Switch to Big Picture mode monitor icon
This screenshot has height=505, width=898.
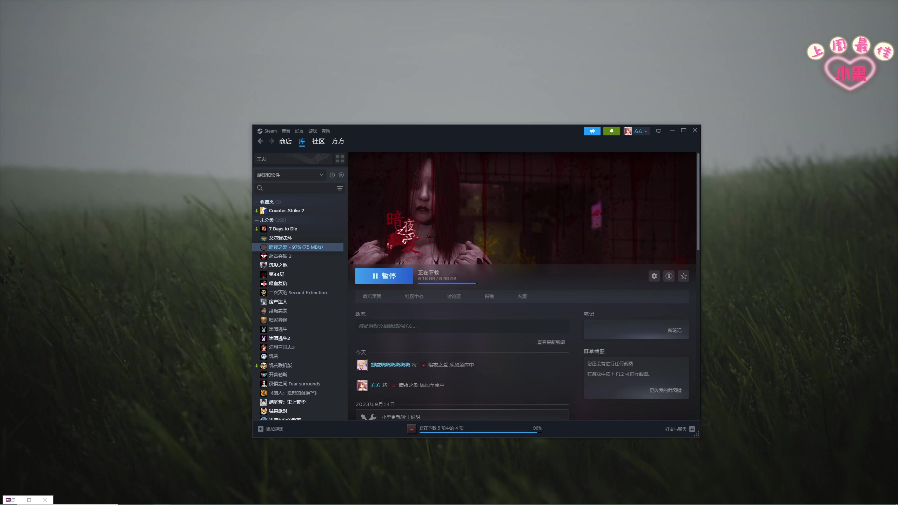click(x=659, y=131)
